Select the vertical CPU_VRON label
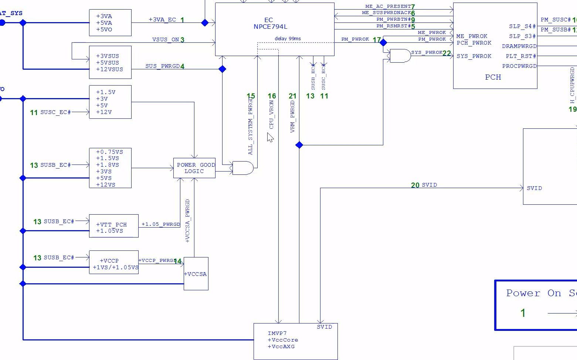The image size is (577, 360). pos(271,115)
